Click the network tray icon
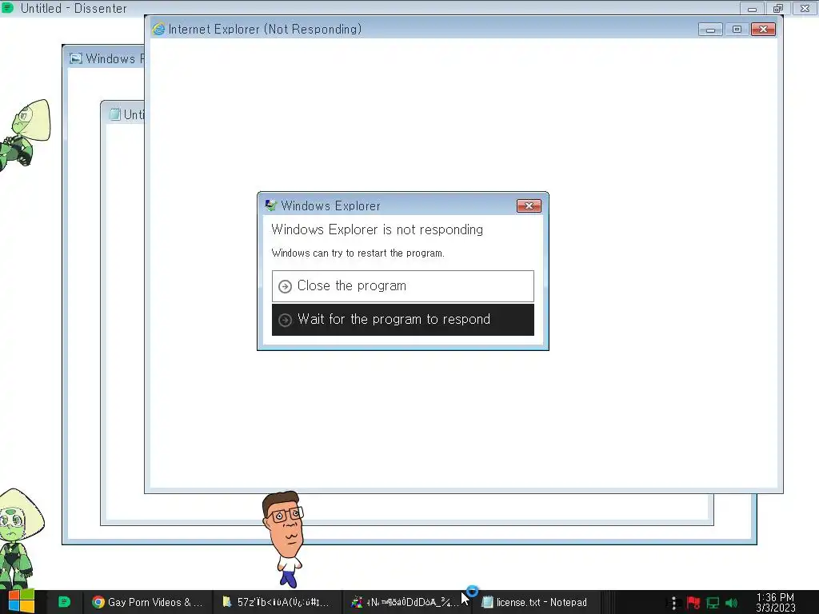This screenshot has height=614, width=819. [713, 603]
